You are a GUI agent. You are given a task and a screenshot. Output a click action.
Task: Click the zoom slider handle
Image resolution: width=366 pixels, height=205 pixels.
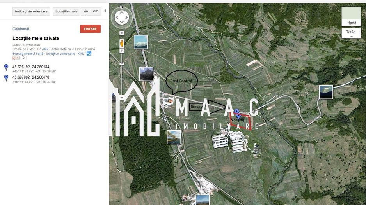(x=122, y=64)
